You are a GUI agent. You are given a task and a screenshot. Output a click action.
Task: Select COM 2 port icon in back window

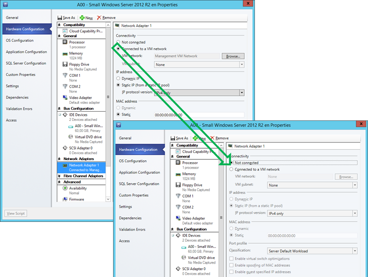pyautogui.click(x=65, y=86)
